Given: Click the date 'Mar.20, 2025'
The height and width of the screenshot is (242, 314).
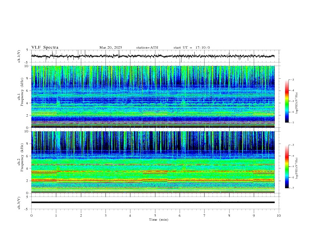Looking at the screenshot, I should (x=111, y=47).
